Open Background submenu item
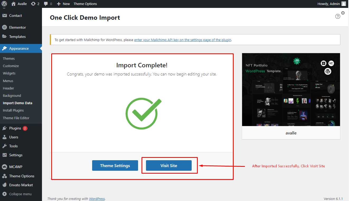This screenshot has height=201, width=349. tap(12, 96)
